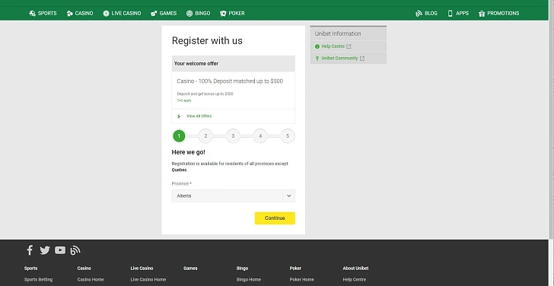The height and width of the screenshot is (286, 554).
Task: Click the 'Unibet Information' panel heading
Action: click(x=338, y=34)
